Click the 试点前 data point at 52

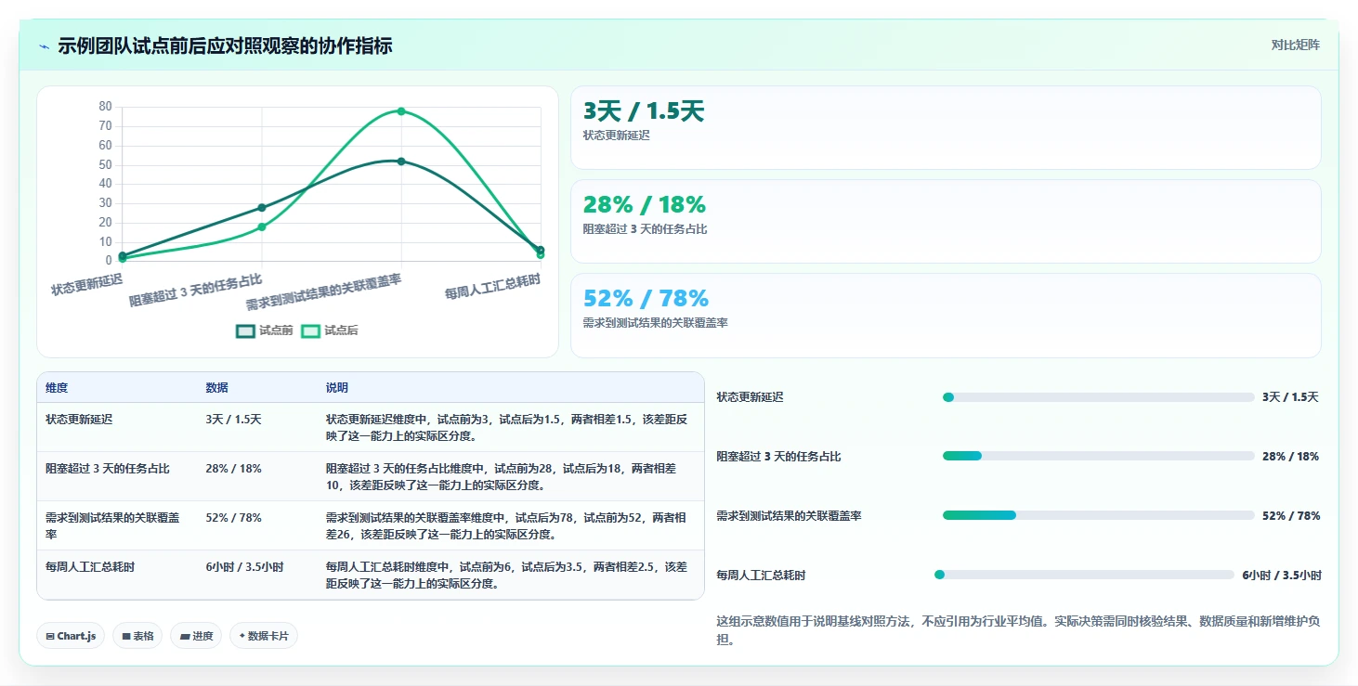click(x=401, y=161)
